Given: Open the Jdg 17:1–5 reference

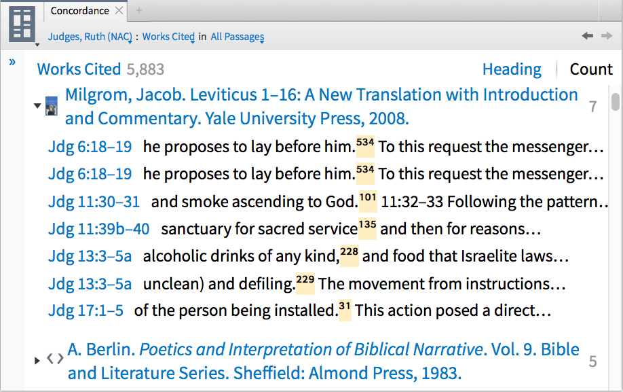Looking at the screenshot, I should (86, 311).
